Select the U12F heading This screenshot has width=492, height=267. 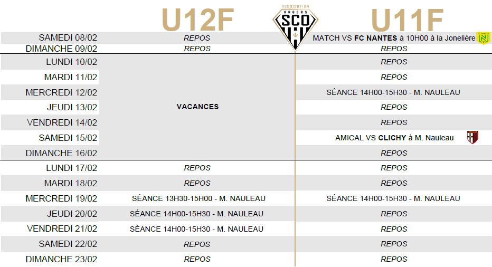point(197,20)
